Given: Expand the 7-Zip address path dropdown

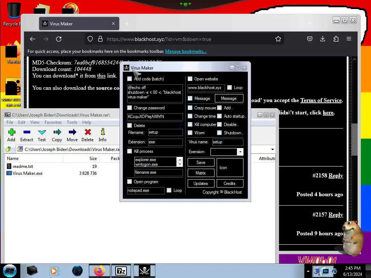Looking at the screenshot, I should [x=272, y=149].
